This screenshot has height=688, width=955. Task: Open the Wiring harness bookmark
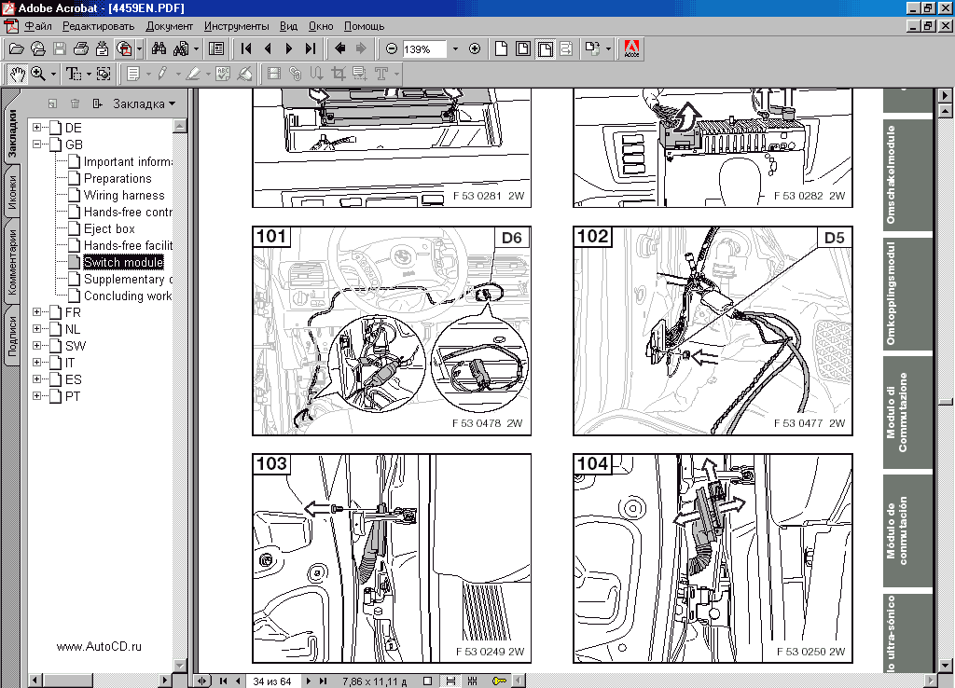pyautogui.click(x=124, y=196)
